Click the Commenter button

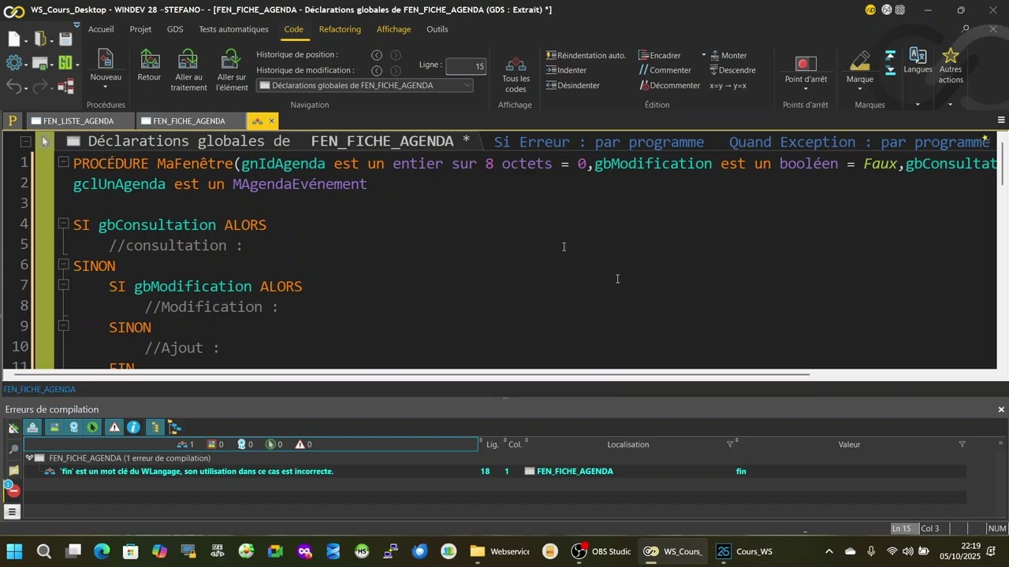pos(665,70)
